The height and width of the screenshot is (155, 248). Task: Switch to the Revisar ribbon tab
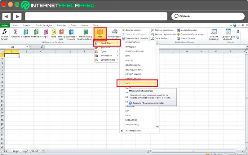coord(85,25)
